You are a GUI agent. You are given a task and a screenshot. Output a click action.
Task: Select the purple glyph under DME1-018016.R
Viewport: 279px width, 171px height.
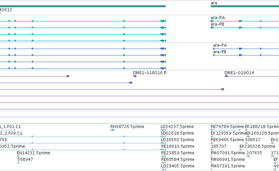point(135,76)
